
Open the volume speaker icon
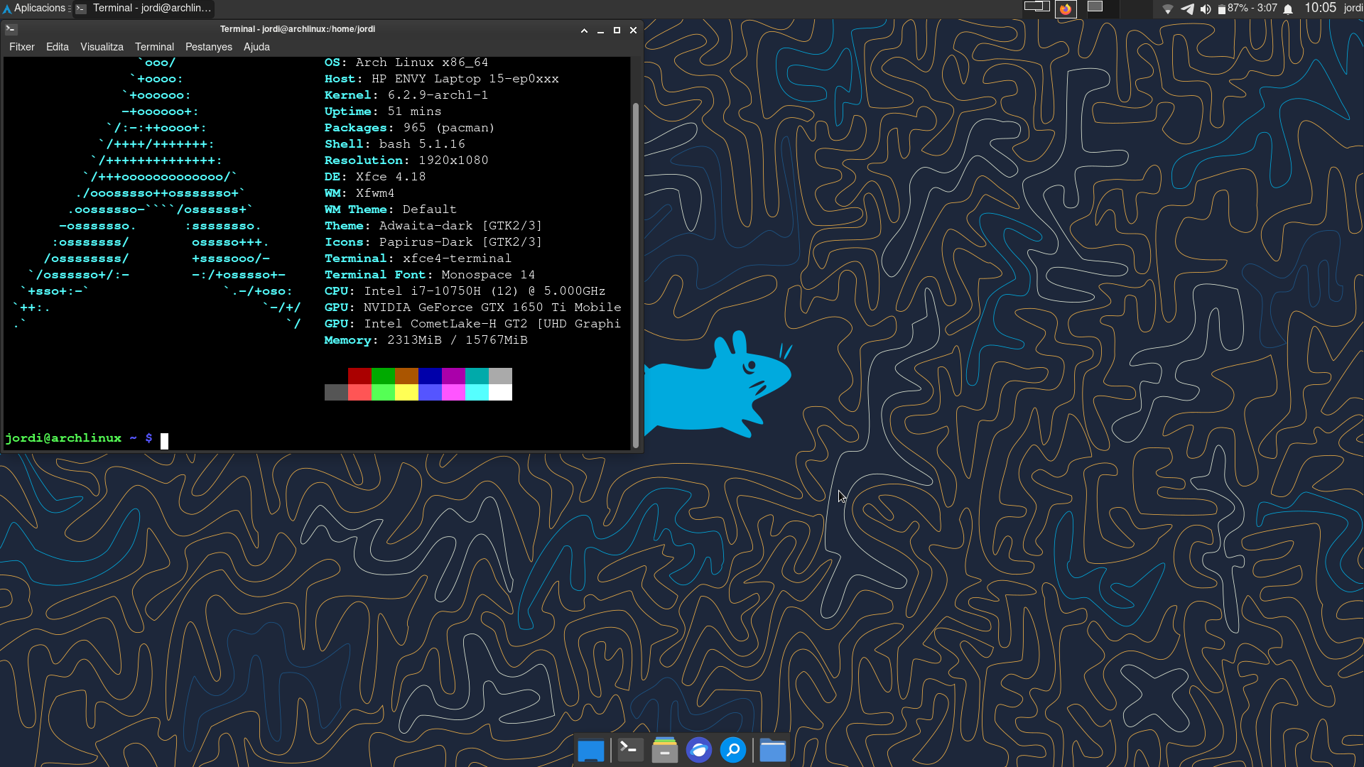tap(1206, 9)
